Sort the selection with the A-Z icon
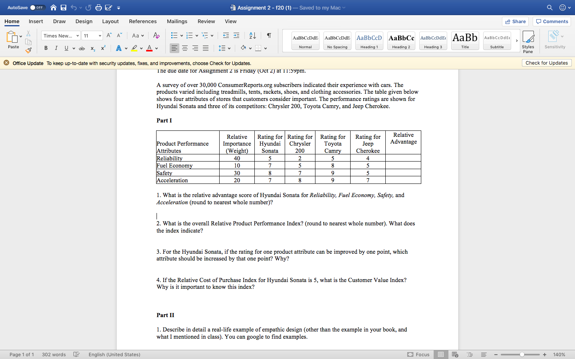This screenshot has width=575, height=359. [253, 36]
